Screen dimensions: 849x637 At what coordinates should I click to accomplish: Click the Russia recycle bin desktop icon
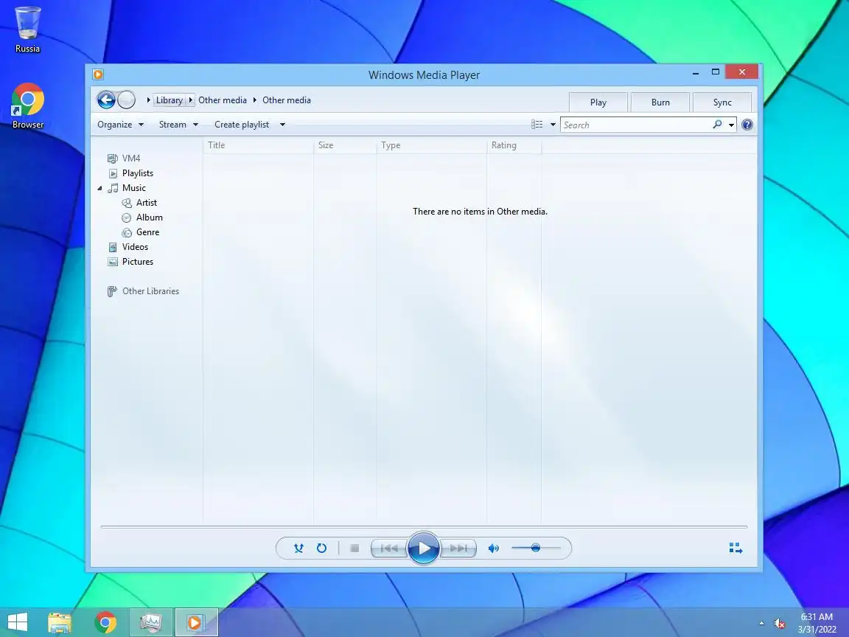pyautogui.click(x=27, y=29)
